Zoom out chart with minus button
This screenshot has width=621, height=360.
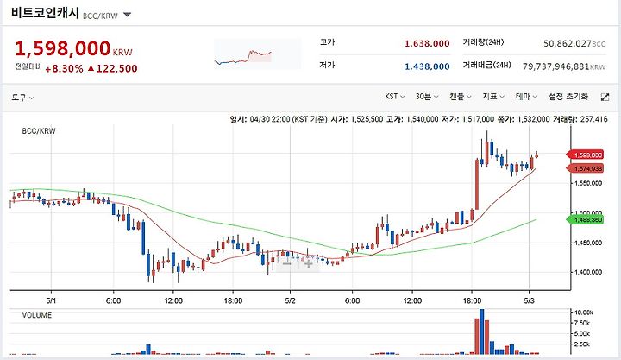286,263
